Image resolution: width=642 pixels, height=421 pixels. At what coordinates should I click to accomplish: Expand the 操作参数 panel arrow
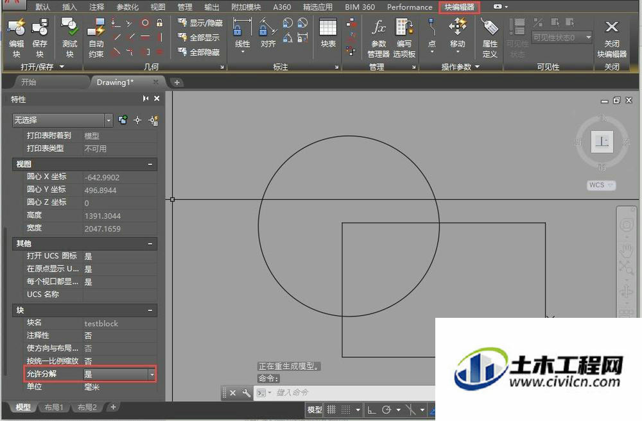(x=477, y=67)
